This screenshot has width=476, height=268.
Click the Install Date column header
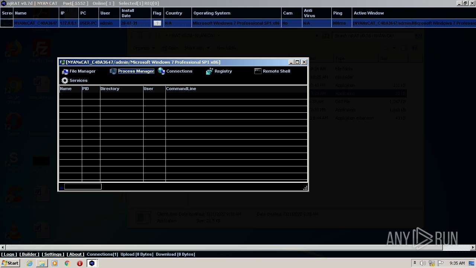point(135,13)
